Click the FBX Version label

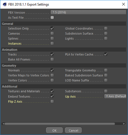16,13
